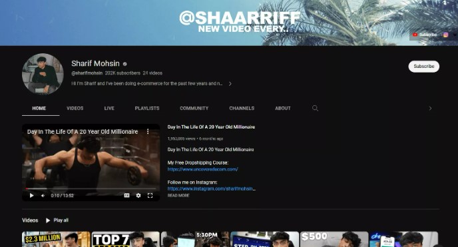Screen dimensions: 458x247
Task: Open the LIVE tab
Action: pyautogui.click(x=109, y=109)
